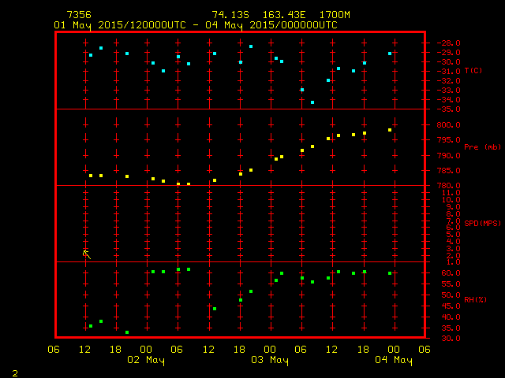Screen dimensions: 505x378
Task: Click the 03 May date label
Action: [270, 360]
